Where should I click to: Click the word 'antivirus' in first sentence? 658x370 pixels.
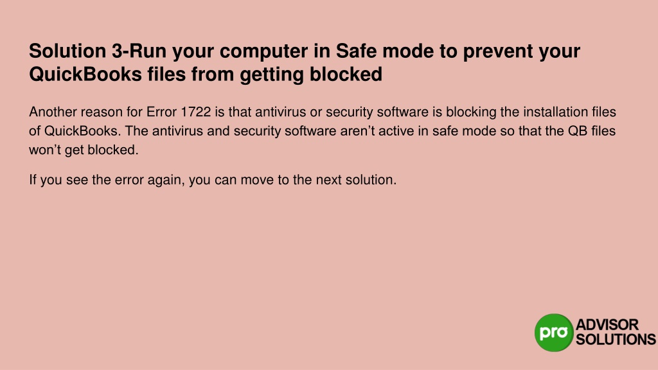coord(281,112)
